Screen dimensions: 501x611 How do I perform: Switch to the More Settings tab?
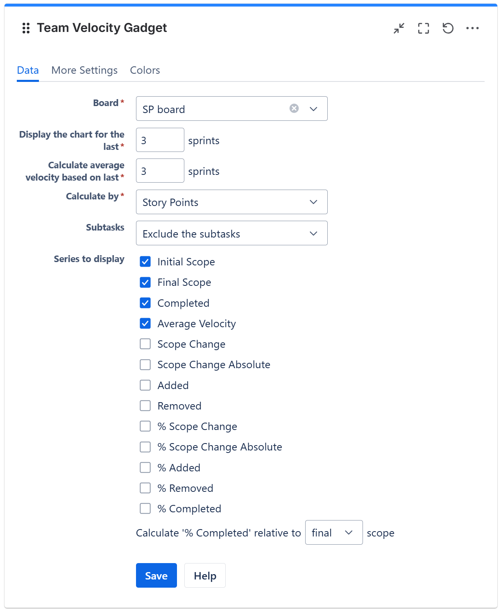84,70
